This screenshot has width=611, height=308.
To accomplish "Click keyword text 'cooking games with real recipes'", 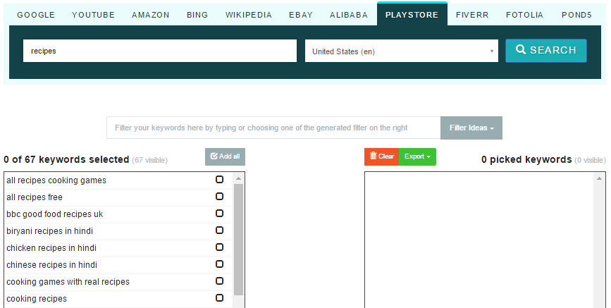I will [x=68, y=282].
